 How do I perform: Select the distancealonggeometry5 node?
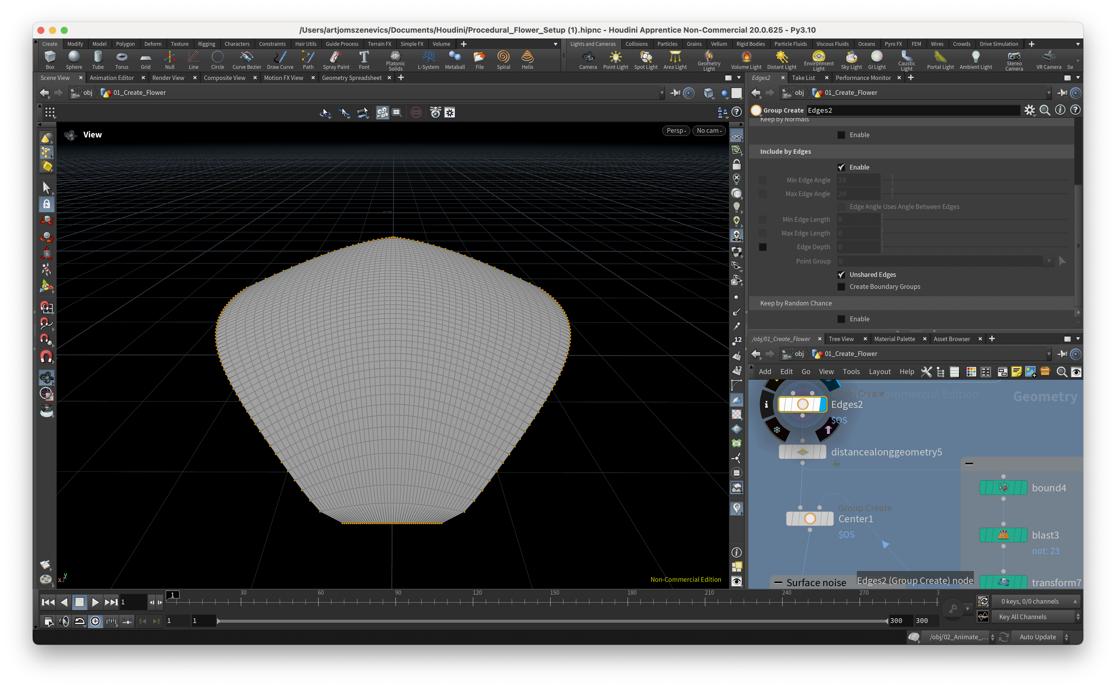pyautogui.click(x=802, y=452)
